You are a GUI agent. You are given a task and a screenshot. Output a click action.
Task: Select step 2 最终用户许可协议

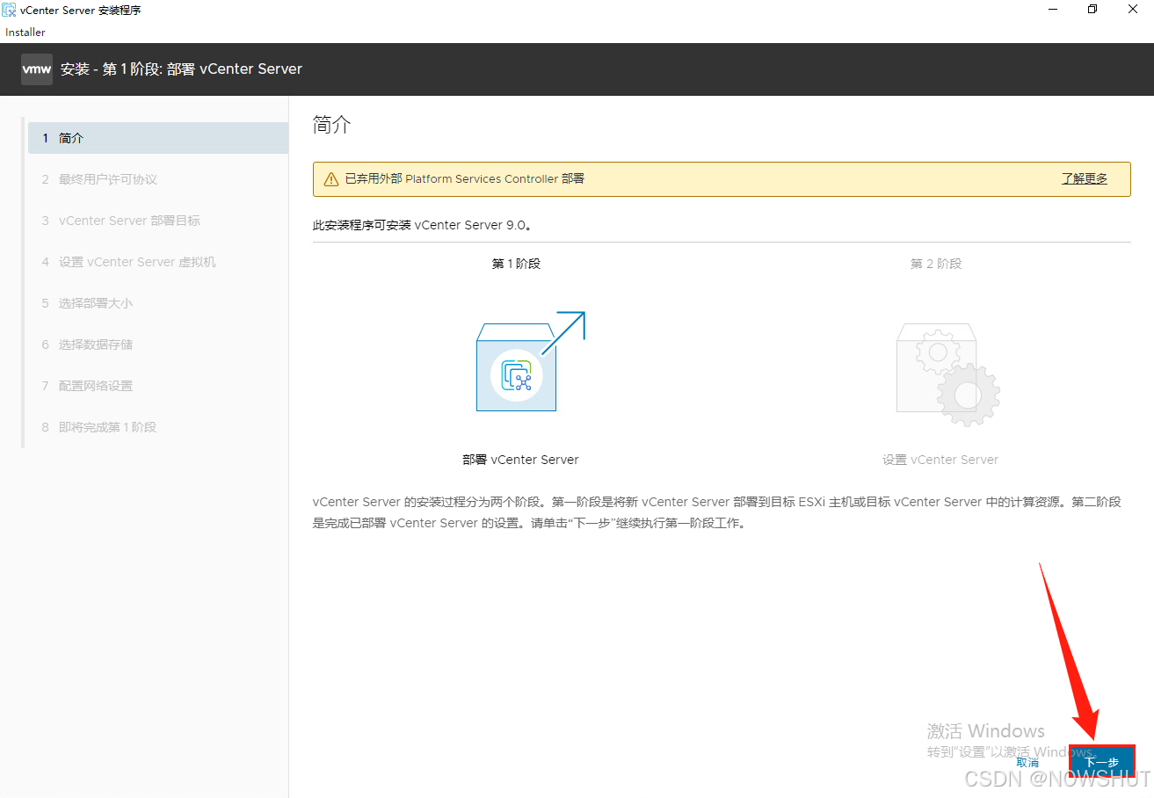coord(158,179)
